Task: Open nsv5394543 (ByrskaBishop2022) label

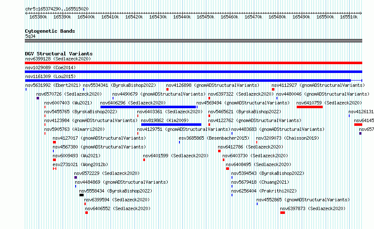Action: point(268,173)
